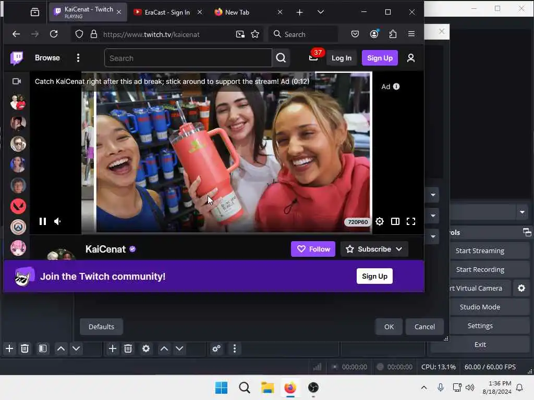Add a new scene with plus icon
Screen dimensions: 534x400
9,348
